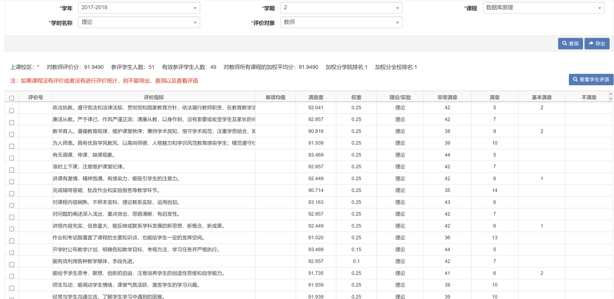This screenshot has height=299, width=614.
Task: Sort by 权重 column header
Action: click(356, 97)
